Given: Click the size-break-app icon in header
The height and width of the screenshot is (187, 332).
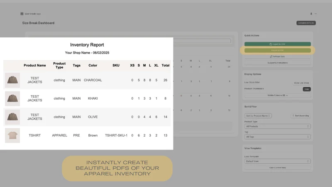Looking at the screenshot, I should pos(22,14).
